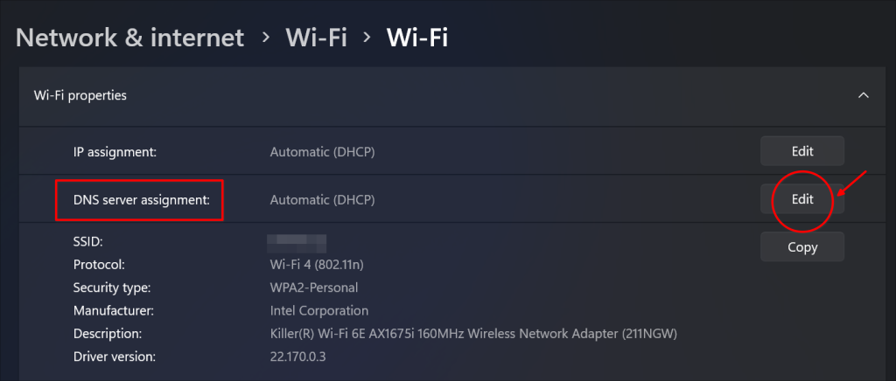Click the IP assignment label
896x381 pixels.
tap(115, 152)
